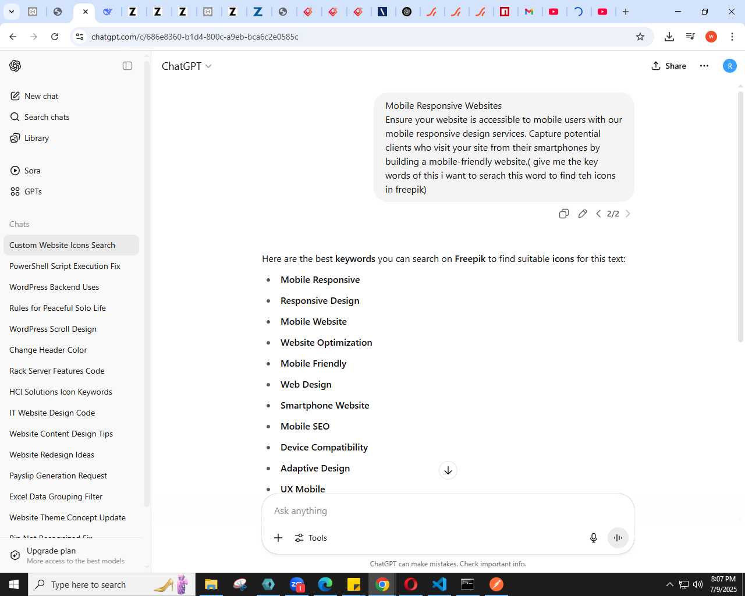Go to previous response version
Screen dimensions: 745x596
tap(598, 214)
